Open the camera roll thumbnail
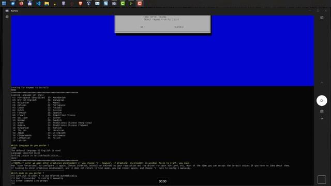 tap(322, 180)
